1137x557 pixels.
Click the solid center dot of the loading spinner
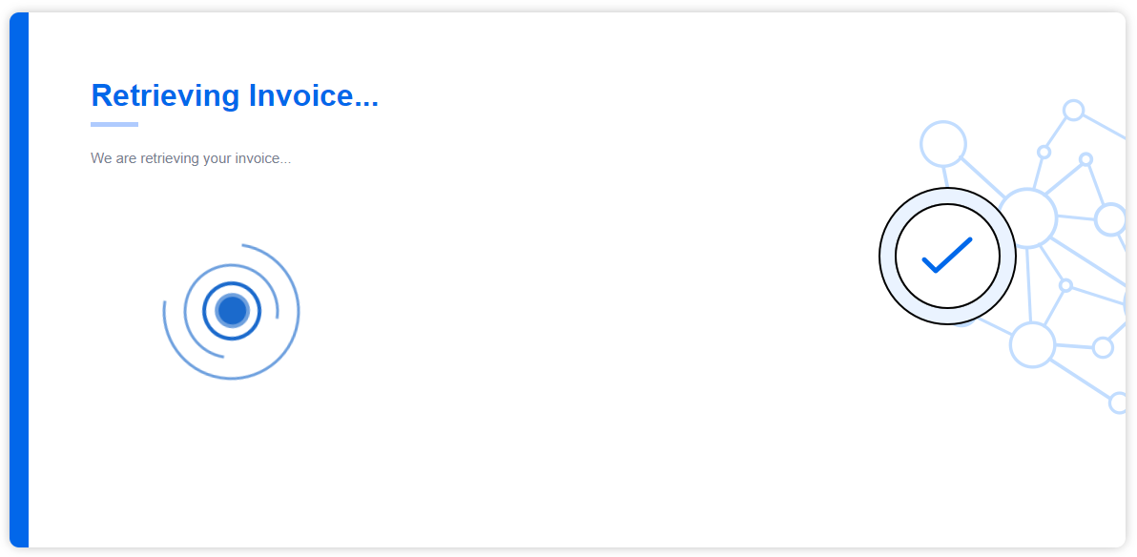232,310
